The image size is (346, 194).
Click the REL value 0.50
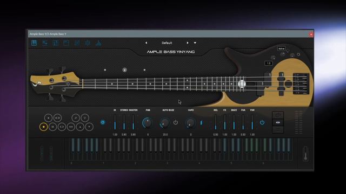click(216, 134)
